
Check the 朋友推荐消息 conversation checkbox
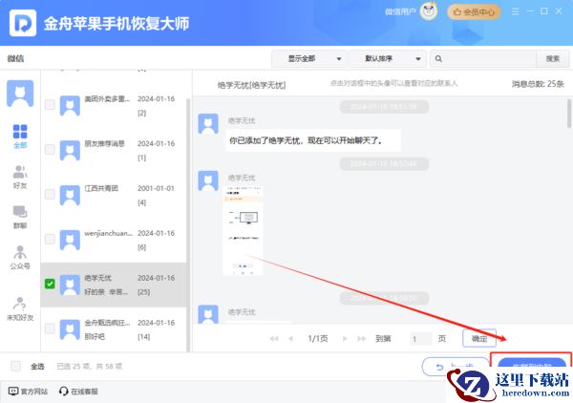click(x=50, y=149)
